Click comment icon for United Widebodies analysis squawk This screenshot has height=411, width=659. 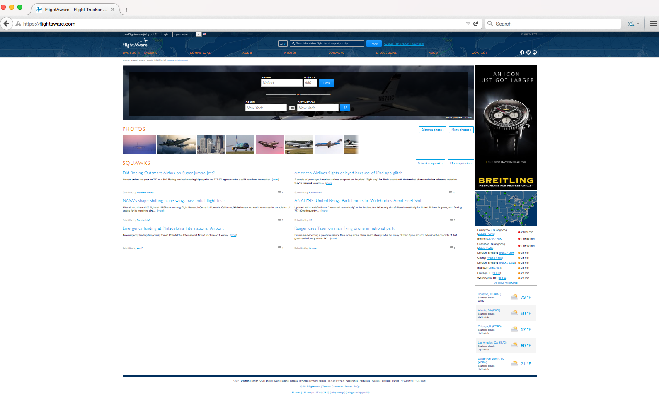(452, 220)
